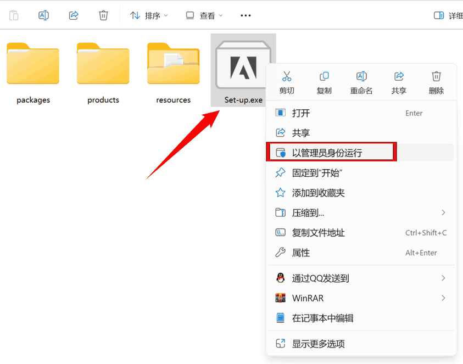Image resolution: width=463 pixels, height=364 pixels.
Task: Choose the WinRAR menu entry
Action: 360,298
